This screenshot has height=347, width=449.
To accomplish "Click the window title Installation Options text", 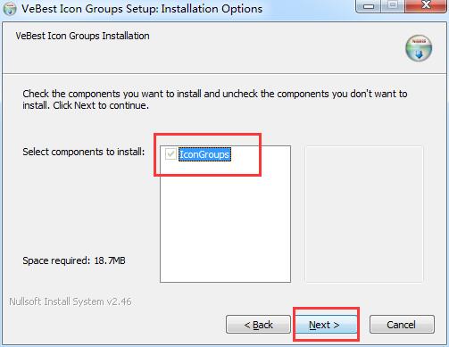I will coord(212,9).
